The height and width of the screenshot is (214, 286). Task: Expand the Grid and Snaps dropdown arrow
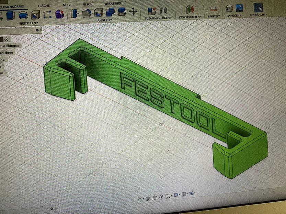187,194
